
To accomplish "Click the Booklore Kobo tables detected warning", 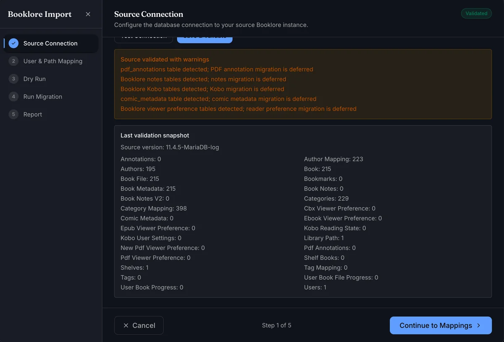I will point(202,89).
